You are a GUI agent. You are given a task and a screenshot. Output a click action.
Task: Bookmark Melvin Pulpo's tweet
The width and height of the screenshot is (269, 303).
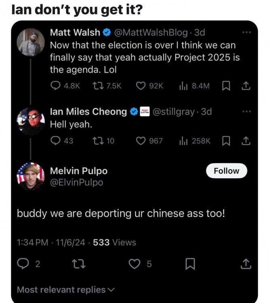pyautogui.click(x=190, y=264)
